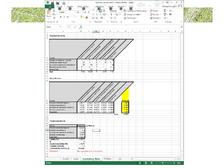Click the Format cells button
The width and height of the screenshot is (224, 168).
pyautogui.click(x=156, y=18)
